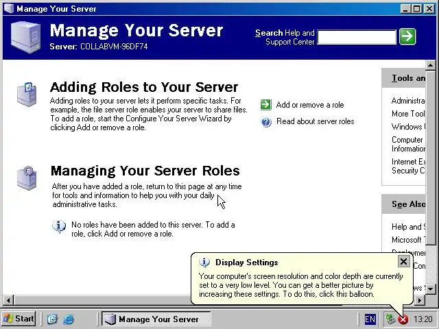439x329 pixels.
Task: Click the info icon beside No roles have been added
Action: (59, 226)
